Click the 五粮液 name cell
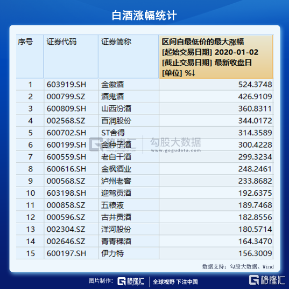Screen dimensions: 289x289 [129, 205]
